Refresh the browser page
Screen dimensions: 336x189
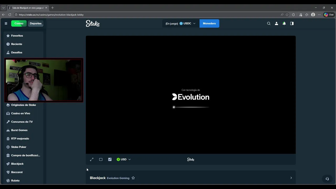click(x=10, y=15)
